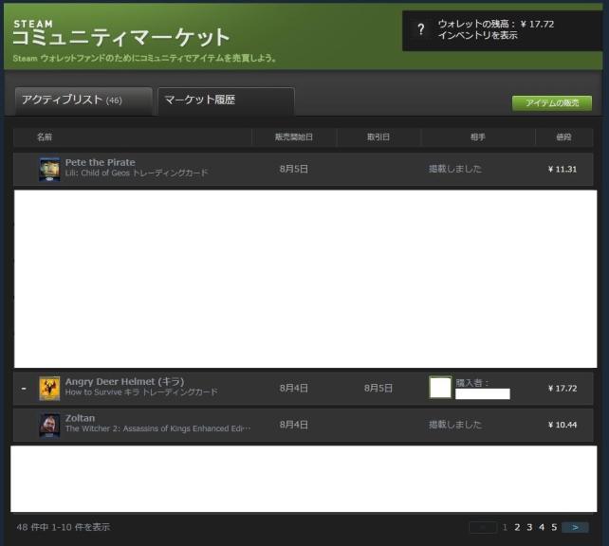This screenshot has width=609, height=546.
Task: Click the STEAM コミュニティマーケット title logo
Action: [x=120, y=33]
